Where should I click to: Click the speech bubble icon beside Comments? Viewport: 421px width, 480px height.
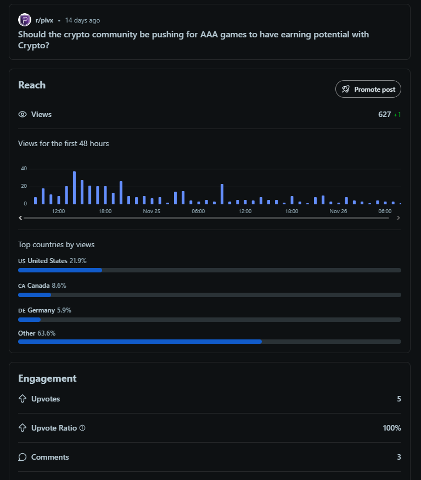coord(23,457)
